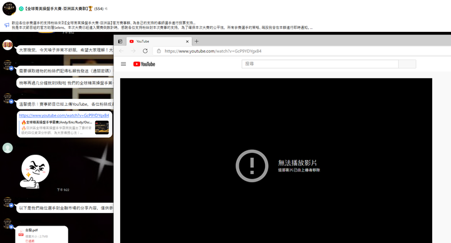
Task: Open a new browser tab
Action: click(197, 41)
